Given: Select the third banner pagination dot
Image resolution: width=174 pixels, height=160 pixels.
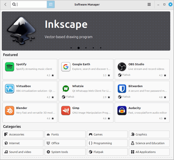Looking at the screenshot, I should 86,48.
